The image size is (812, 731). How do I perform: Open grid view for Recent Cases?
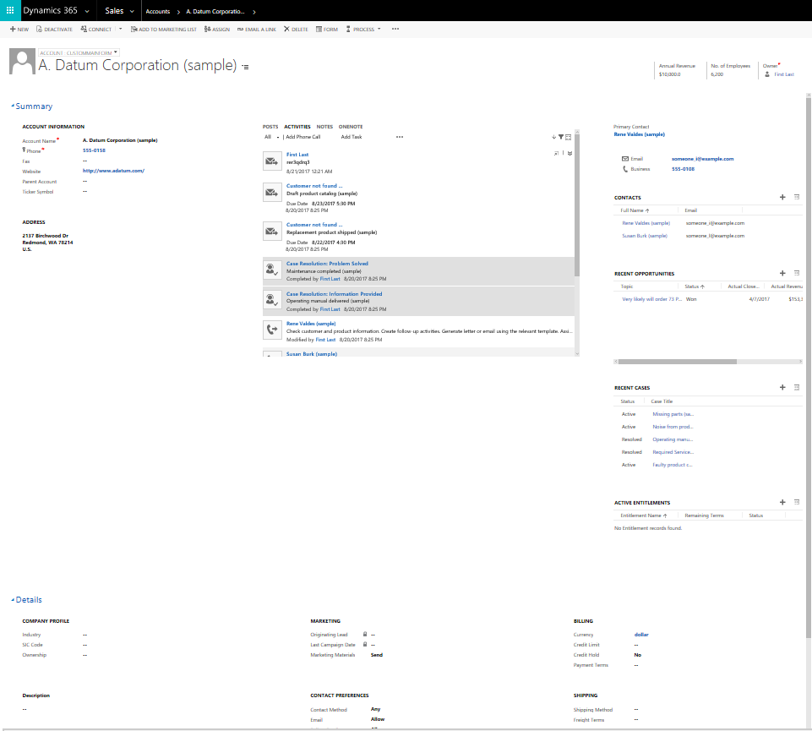(797, 387)
